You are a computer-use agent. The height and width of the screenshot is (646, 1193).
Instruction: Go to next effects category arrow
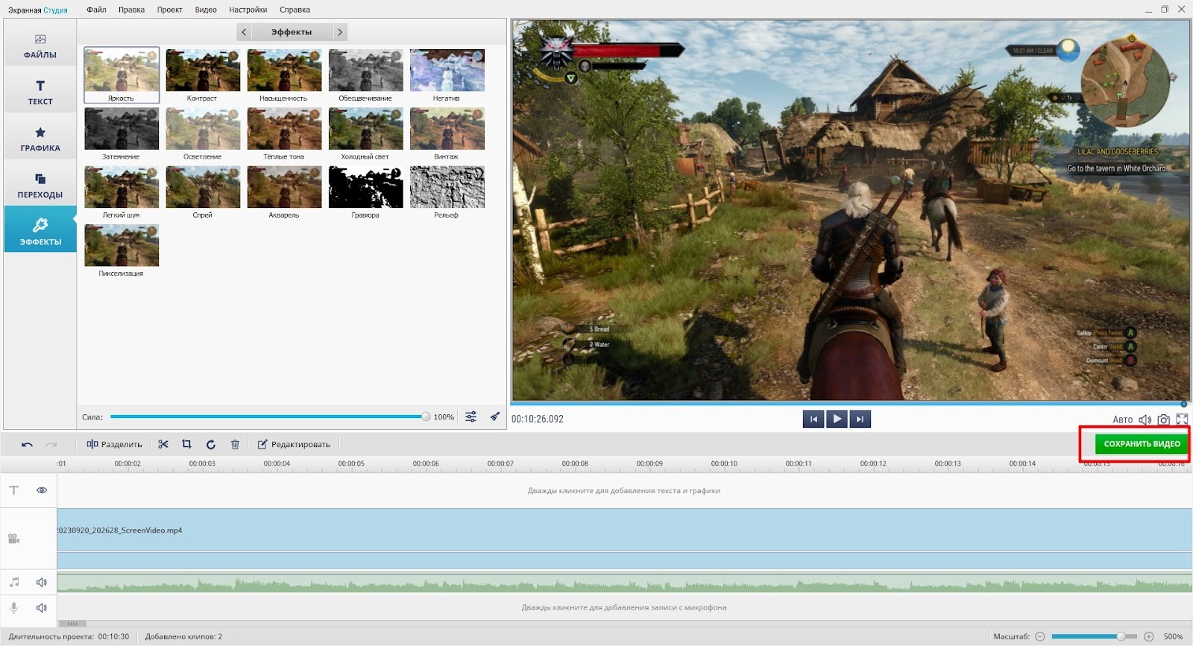tap(340, 32)
